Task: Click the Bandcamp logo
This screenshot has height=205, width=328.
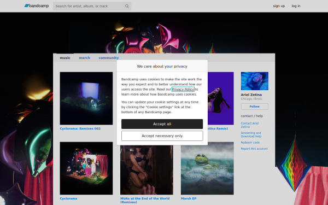Action: click(37, 6)
